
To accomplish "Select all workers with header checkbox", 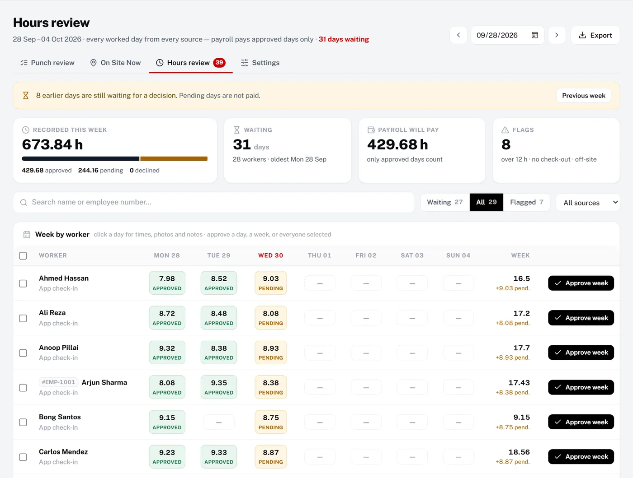I will coord(23,256).
